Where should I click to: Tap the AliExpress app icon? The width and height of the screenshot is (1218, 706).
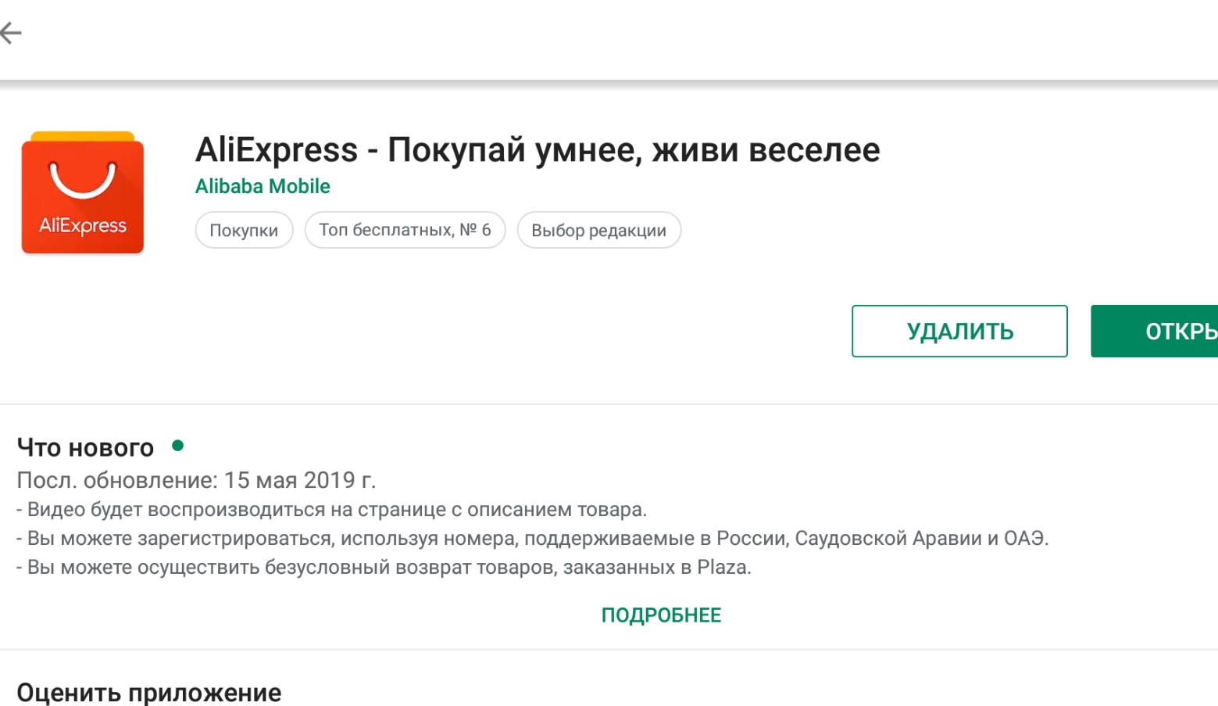pos(83,193)
